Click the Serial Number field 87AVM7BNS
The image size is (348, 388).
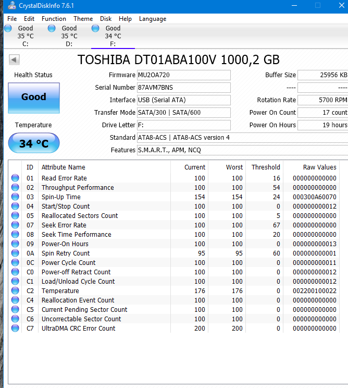pos(184,88)
